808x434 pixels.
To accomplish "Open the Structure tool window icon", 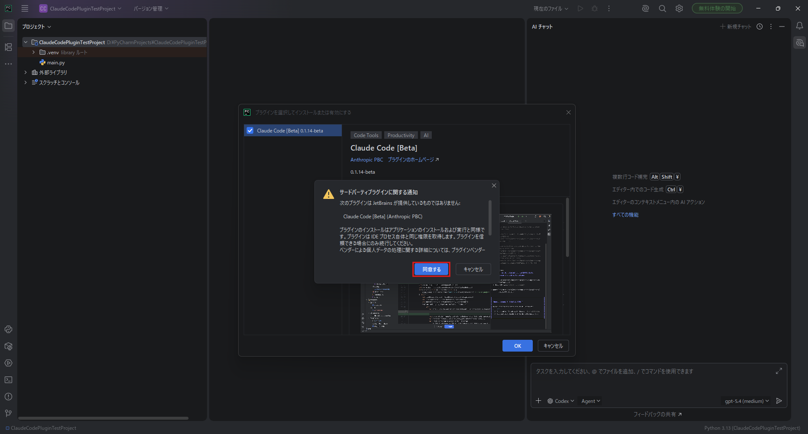I will point(8,47).
